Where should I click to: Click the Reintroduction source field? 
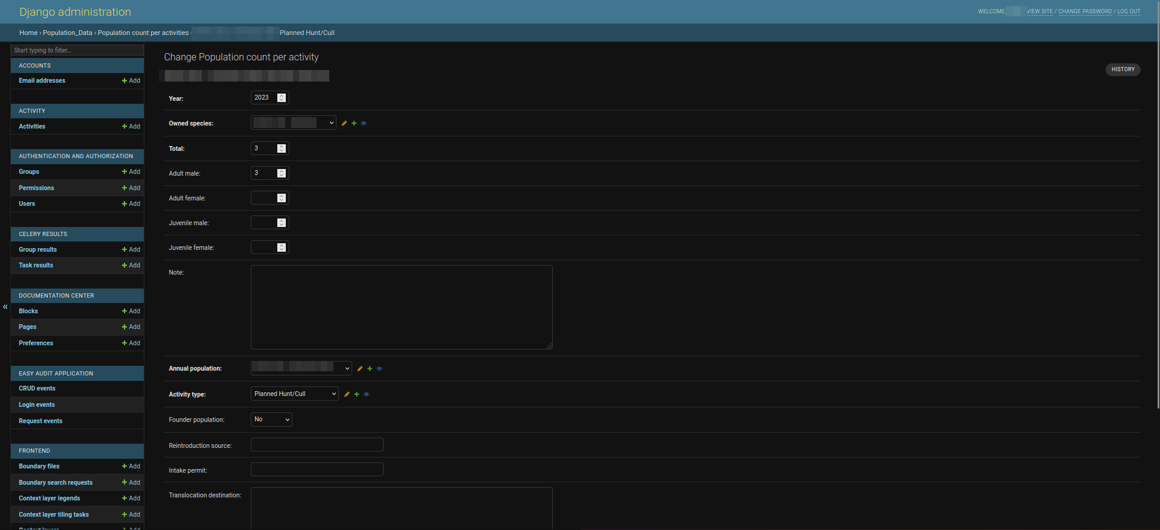coord(317,445)
